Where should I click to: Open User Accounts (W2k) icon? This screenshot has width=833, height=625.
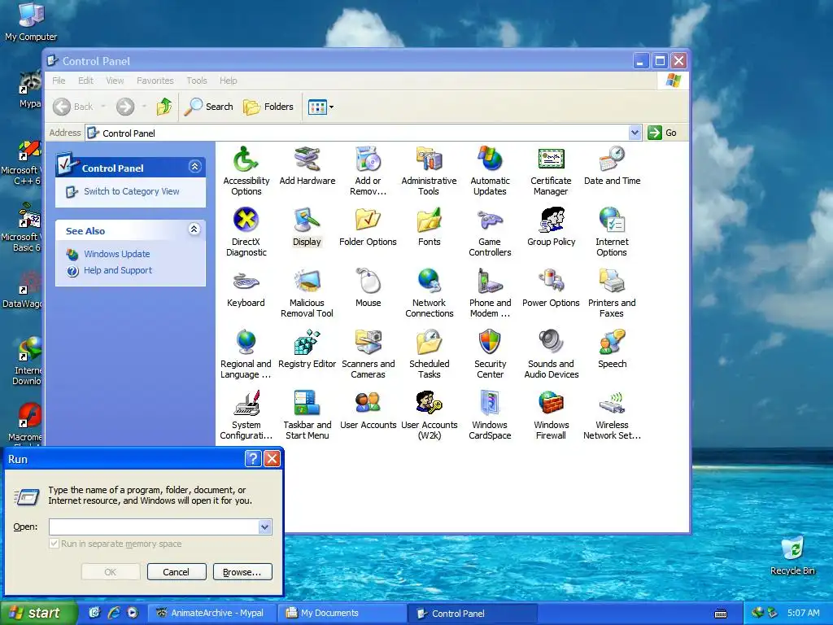(x=429, y=403)
